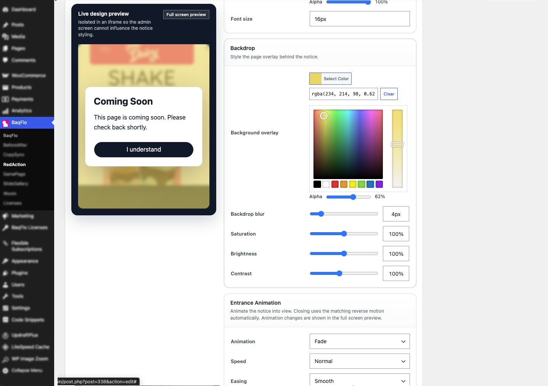The width and height of the screenshot is (548, 386).
Task: Open SlideGallery in the BaqFlo submenu
Action: click(x=16, y=184)
